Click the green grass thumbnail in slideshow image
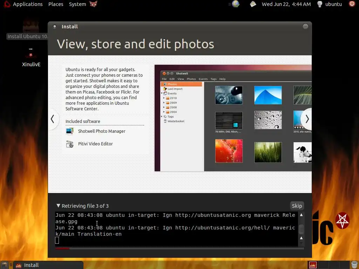Viewport: 359px width, 269px height. click(x=268, y=152)
